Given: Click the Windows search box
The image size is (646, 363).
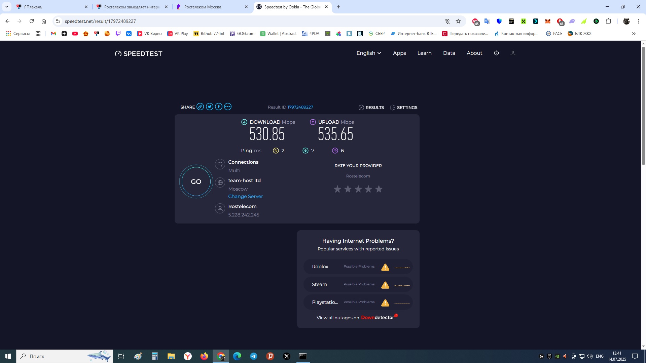Looking at the screenshot, I should pos(65,356).
